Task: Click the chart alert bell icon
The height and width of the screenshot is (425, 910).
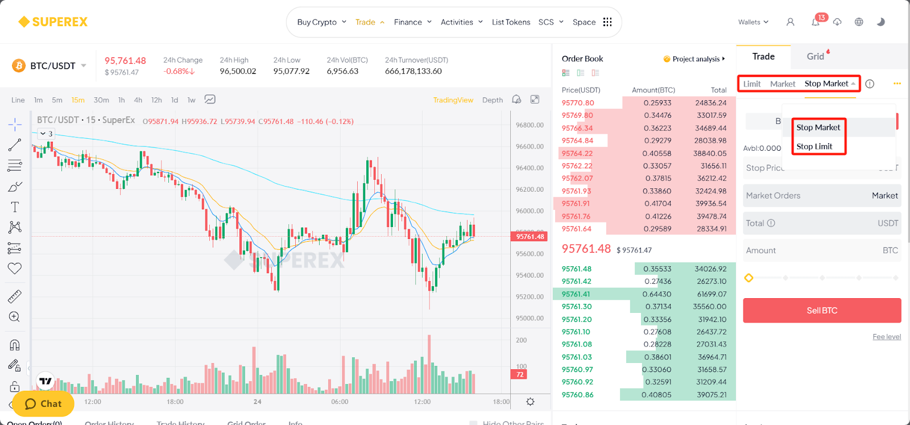Action: click(x=516, y=99)
